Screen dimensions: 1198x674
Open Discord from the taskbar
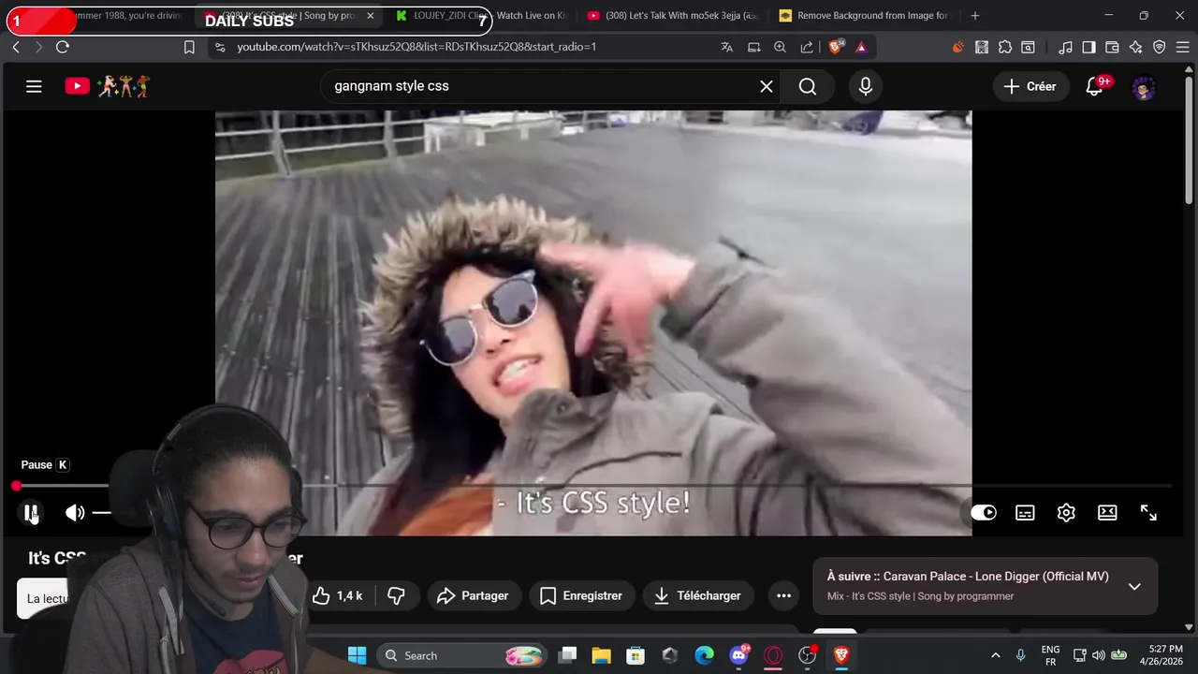738,655
